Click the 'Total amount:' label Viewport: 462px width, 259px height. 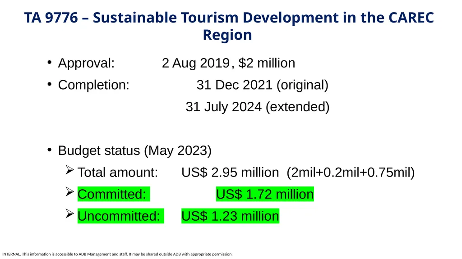pyautogui.click(x=118, y=173)
